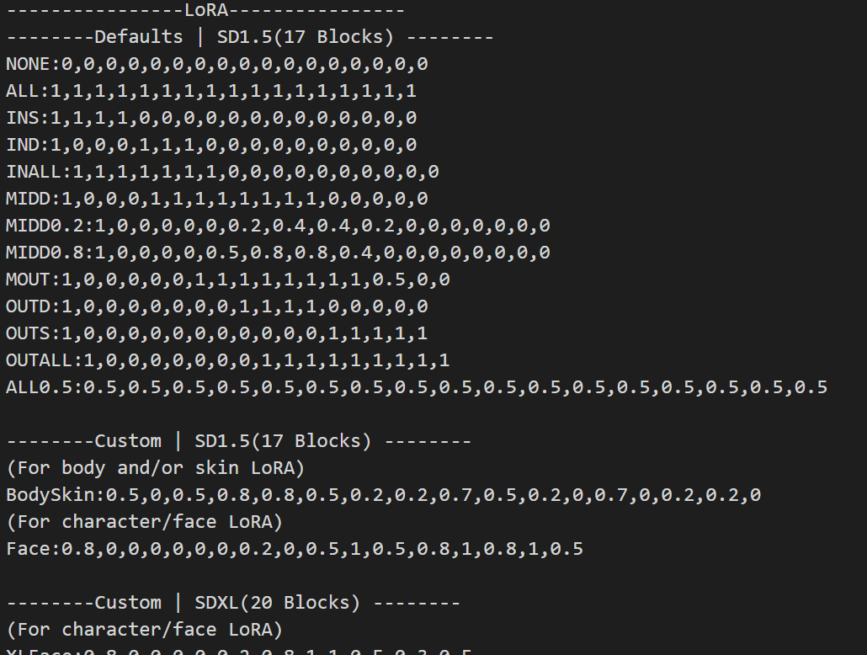
Task: Click the MOUT preset line
Action: click(x=227, y=280)
